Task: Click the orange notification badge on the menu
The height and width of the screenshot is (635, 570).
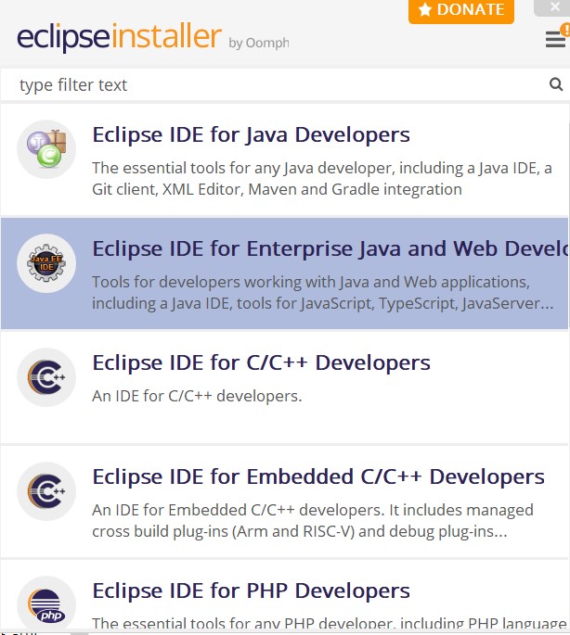Action: tap(565, 30)
